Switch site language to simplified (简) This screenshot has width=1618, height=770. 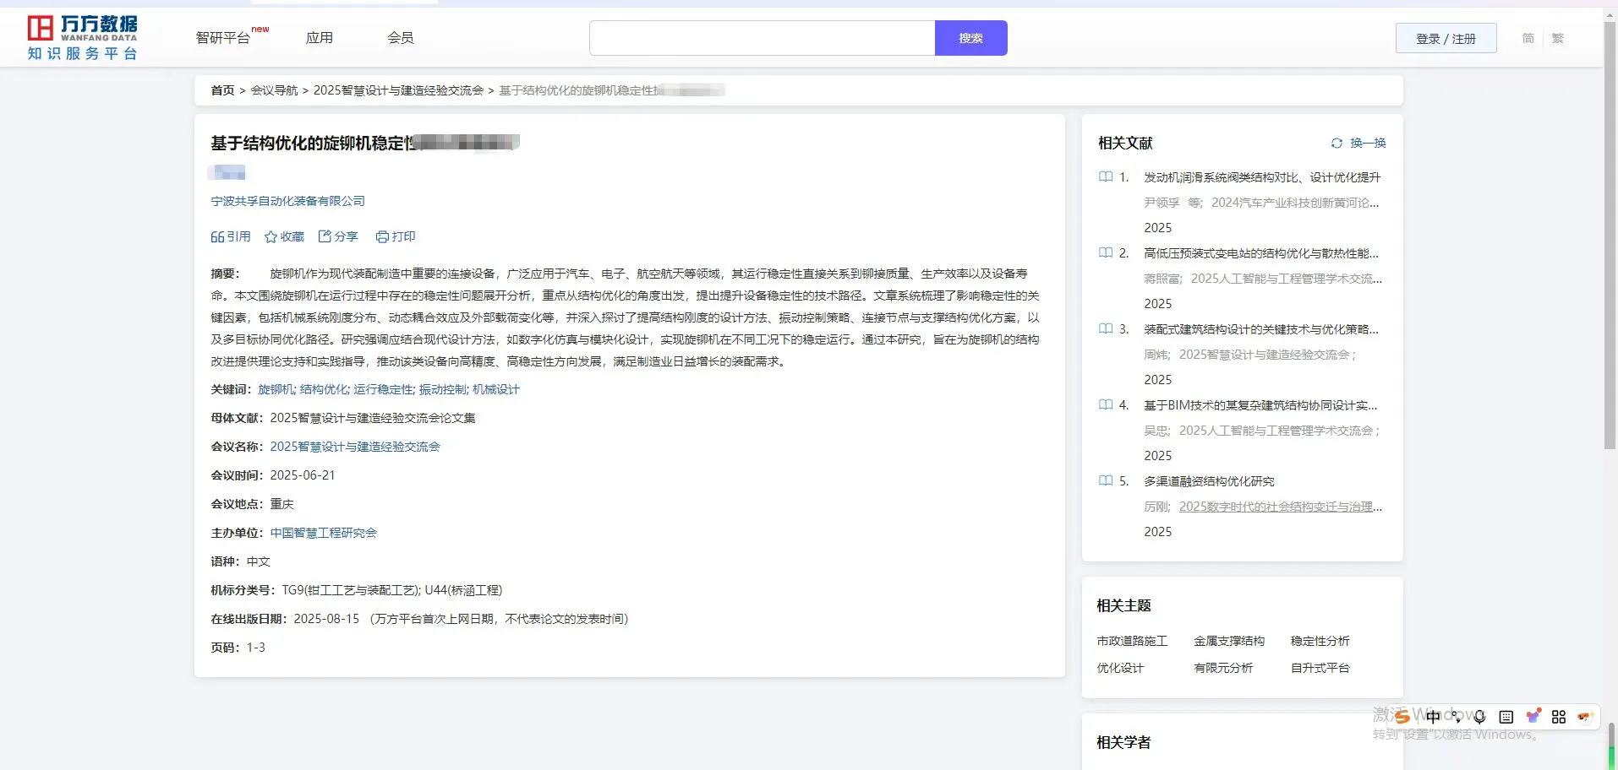[x=1526, y=38]
